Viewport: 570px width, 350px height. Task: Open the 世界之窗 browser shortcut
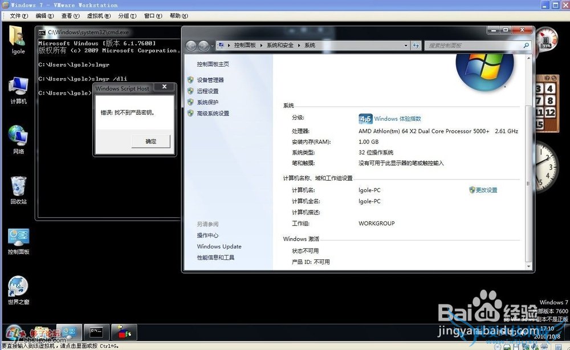coord(18,291)
